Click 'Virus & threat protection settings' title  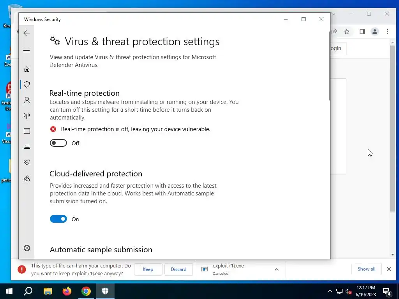(x=142, y=41)
